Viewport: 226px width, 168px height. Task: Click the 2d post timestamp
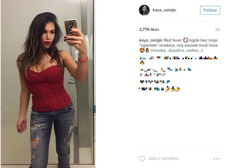218,29
